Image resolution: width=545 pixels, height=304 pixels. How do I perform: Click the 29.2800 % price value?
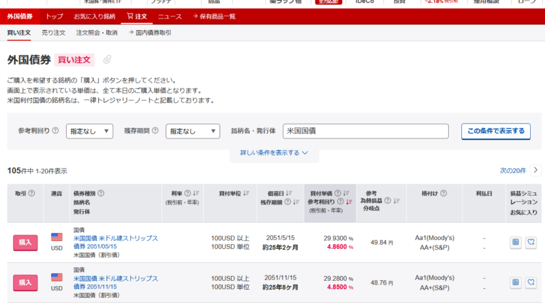[x=338, y=278]
